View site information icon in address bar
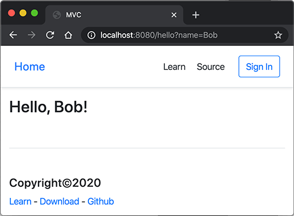Viewport: 294px width, 216px height. pyautogui.click(x=91, y=35)
